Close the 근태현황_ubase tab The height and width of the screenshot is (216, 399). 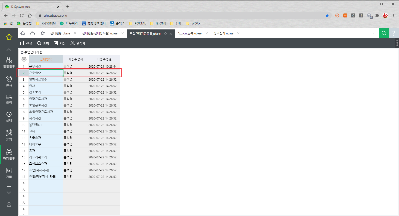click(75, 33)
